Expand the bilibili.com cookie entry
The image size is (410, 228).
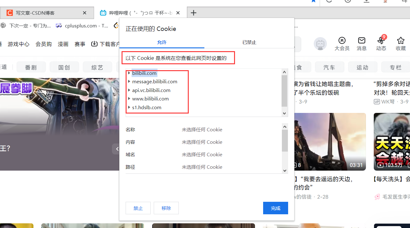pyautogui.click(x=129, y=73)
